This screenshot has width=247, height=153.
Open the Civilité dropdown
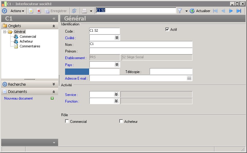pyautogui.click(x=117, y=38)
